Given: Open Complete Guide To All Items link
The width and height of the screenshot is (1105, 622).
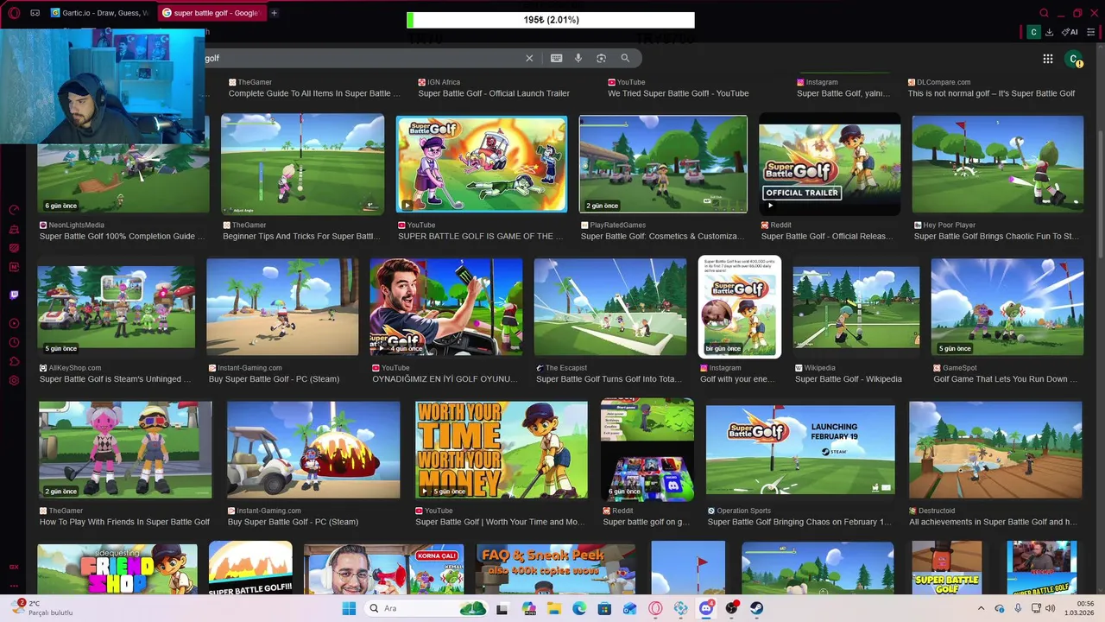Looking at the screenshot, I should click(x=314, y=93).
